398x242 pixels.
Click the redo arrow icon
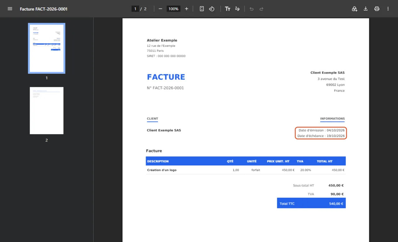pos(261,9)
